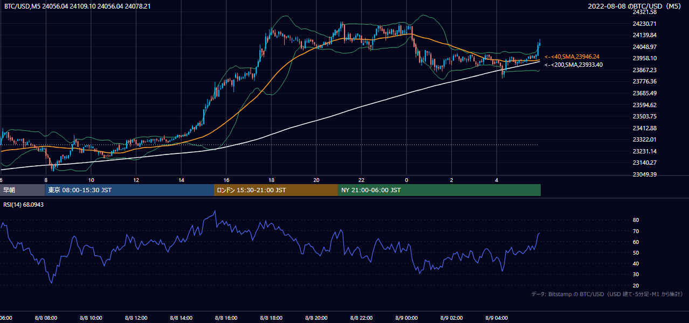
Task: Click the 40 SMA 23946.24 orange label
Action: pos(572,57)
